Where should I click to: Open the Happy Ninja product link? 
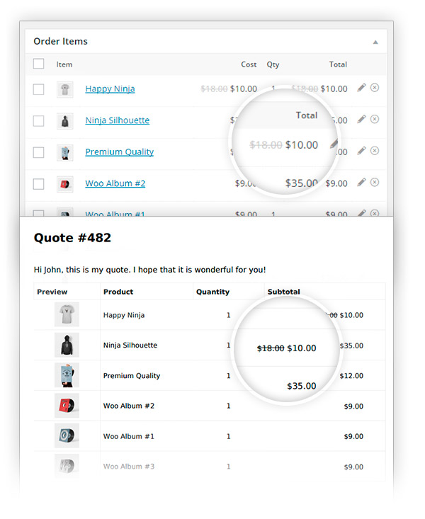point(110,89)
